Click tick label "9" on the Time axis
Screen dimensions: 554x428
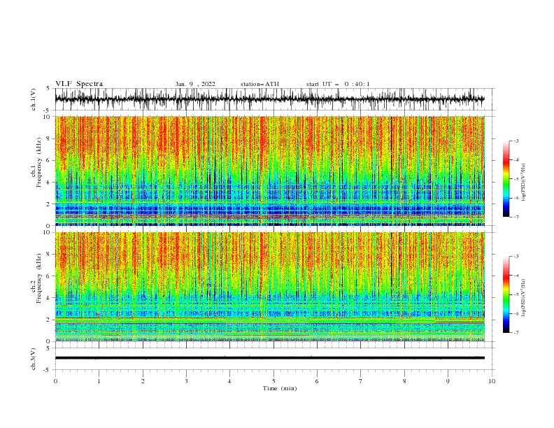448,381
